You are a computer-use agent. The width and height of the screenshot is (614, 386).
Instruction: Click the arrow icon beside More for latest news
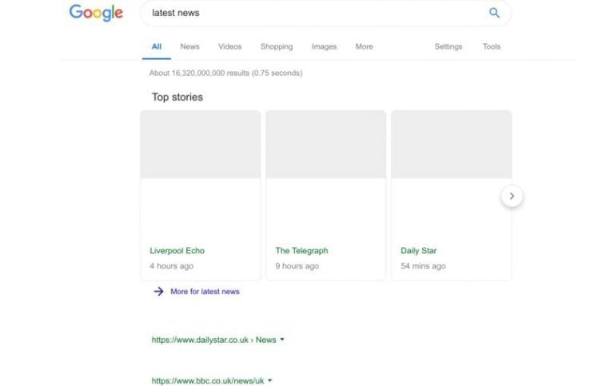tap(158, 292)
